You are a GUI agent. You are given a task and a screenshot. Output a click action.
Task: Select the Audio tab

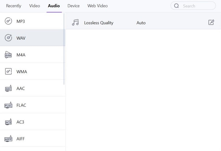(x=54, y=6)
